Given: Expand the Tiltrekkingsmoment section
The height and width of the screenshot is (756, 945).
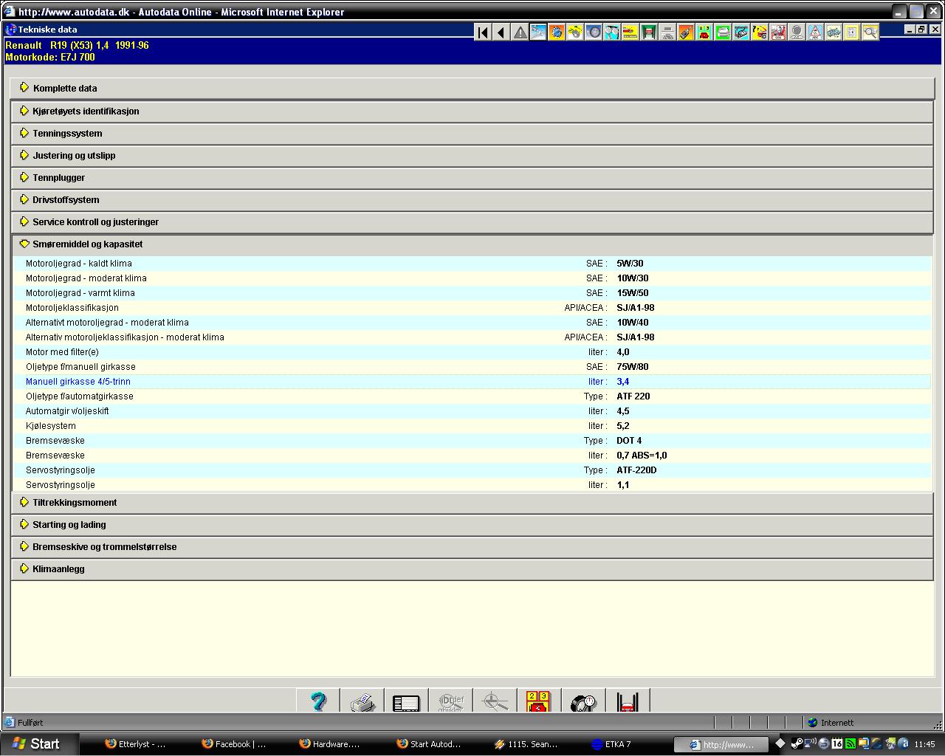Looking at the screenshot, I should (x=472, y=502).
